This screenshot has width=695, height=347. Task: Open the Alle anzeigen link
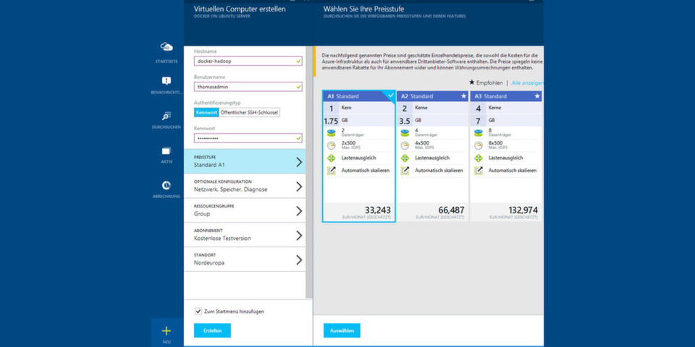click(x=527, y=82)
